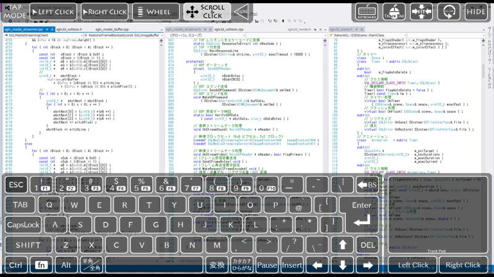Open the Track Pad mode icon
494x277 pixels.
[x=393, y=12]
